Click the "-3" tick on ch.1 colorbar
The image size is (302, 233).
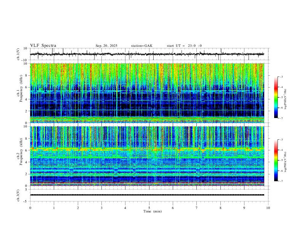[281, 77]
